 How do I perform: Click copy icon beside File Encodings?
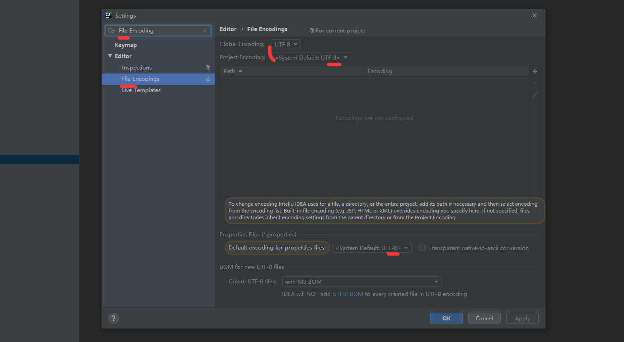[208, 79]
